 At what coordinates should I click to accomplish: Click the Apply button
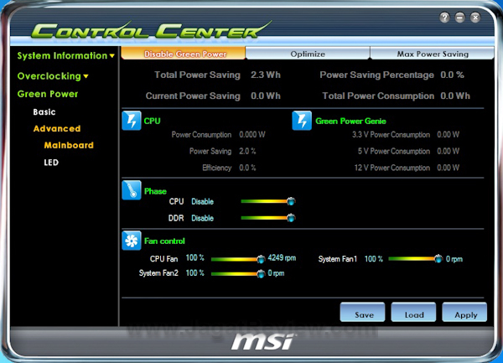tap(464, 312)
